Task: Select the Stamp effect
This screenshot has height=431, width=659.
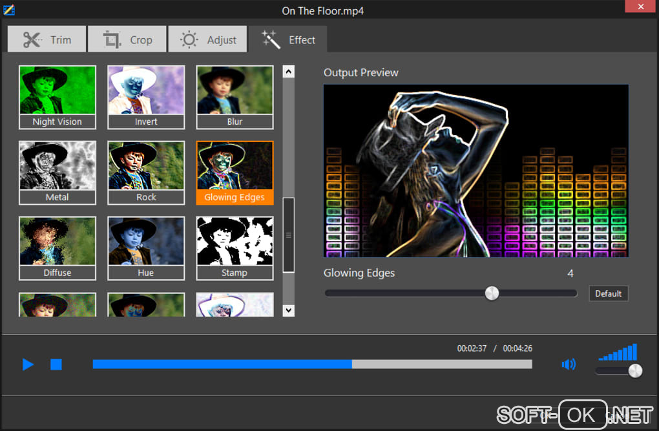Action: point(235,248)
